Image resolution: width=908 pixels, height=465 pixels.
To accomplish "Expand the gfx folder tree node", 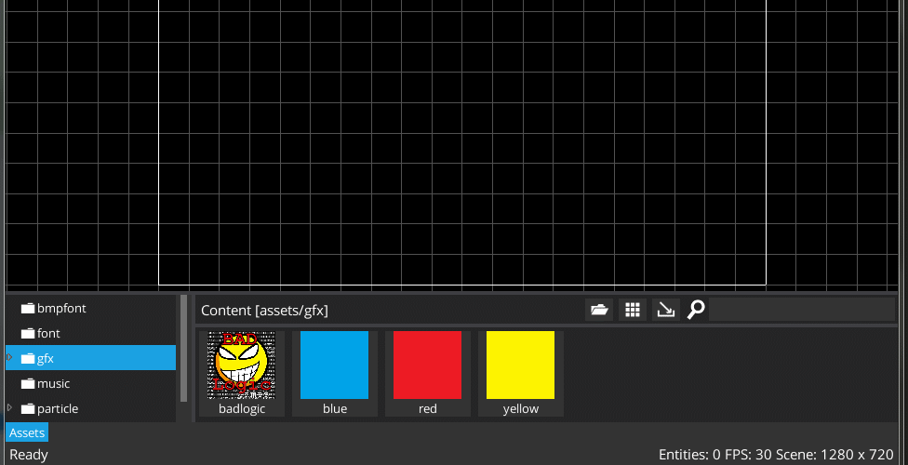I will click(x=9, y=358).
